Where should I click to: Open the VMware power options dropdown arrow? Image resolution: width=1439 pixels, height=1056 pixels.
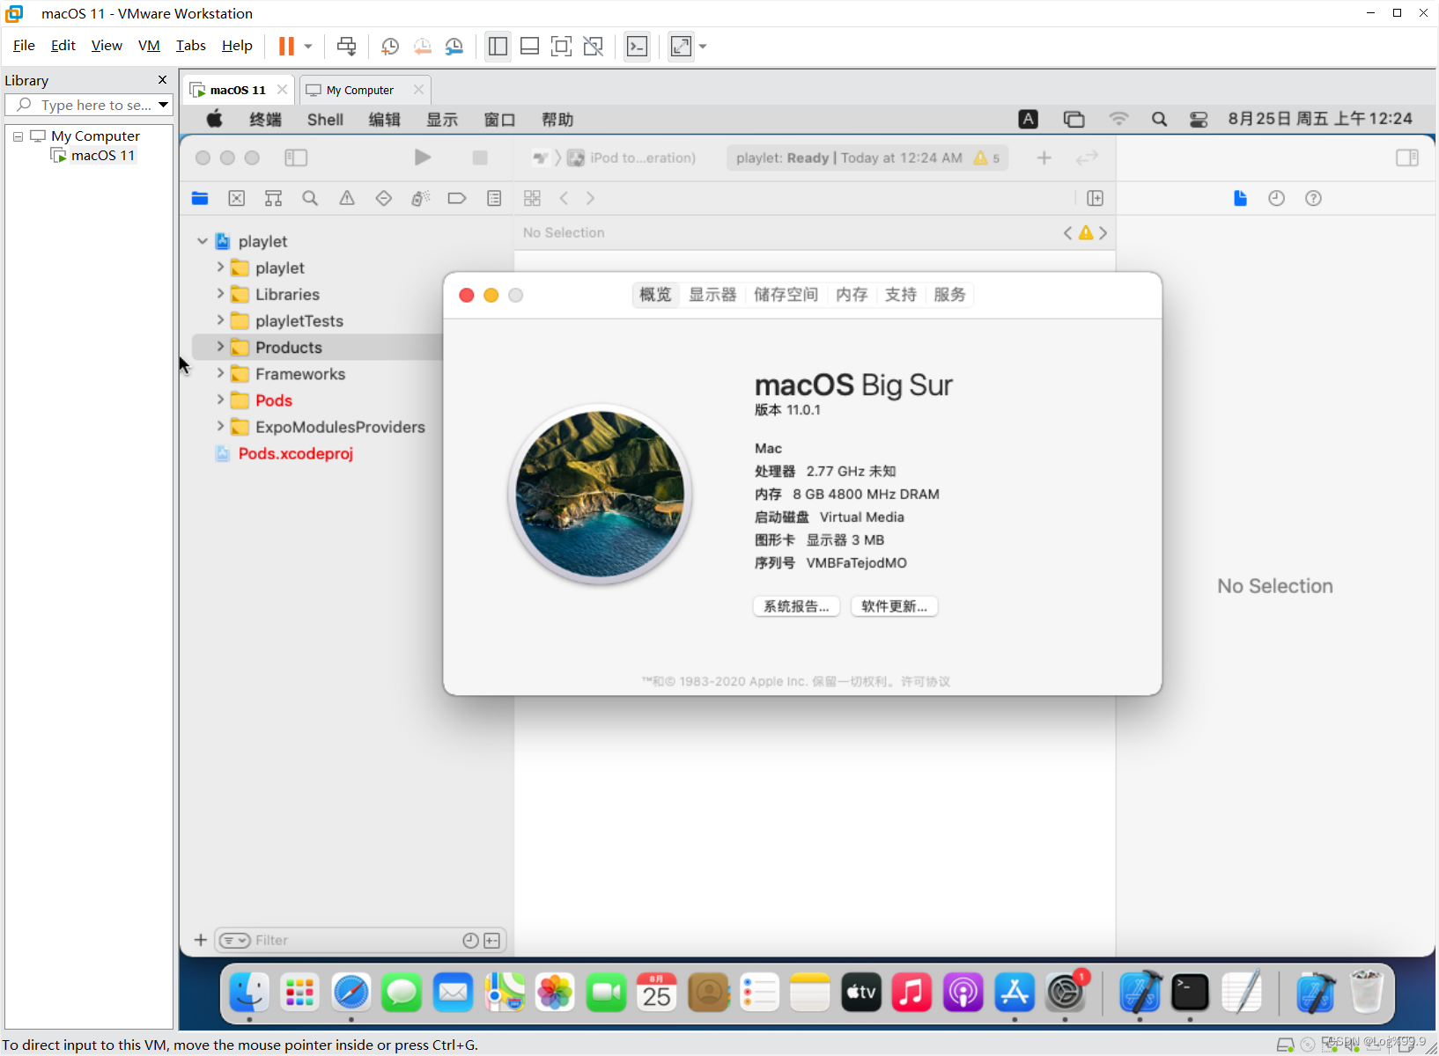[x=308, y=46]
